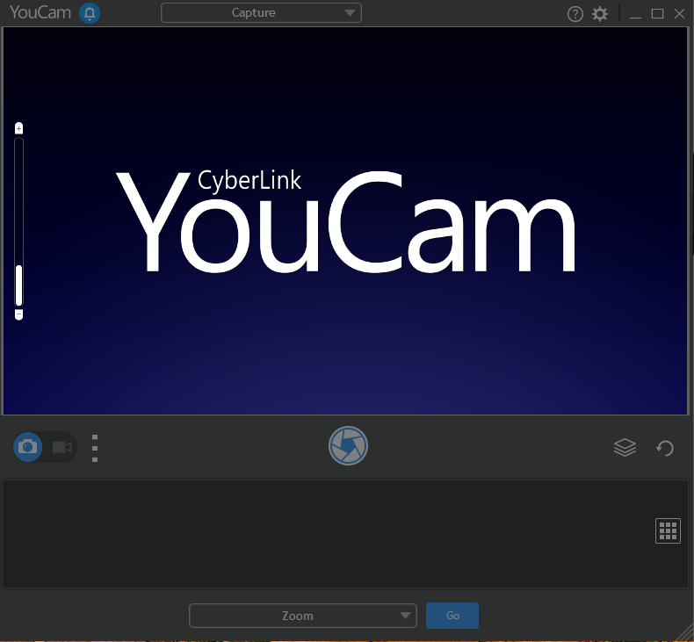This screenshot has width=694, height=642.
Task: Click the YouCam title logo text
Action: click(x=40, y=12)
